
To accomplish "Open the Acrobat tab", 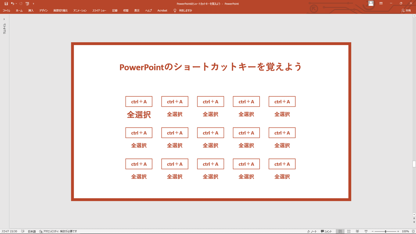I will pyautogui.click(x=162, y=10).
